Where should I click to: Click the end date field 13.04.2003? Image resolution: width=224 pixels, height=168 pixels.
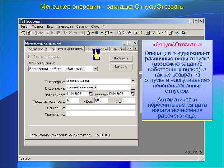(x=119, y=94)
